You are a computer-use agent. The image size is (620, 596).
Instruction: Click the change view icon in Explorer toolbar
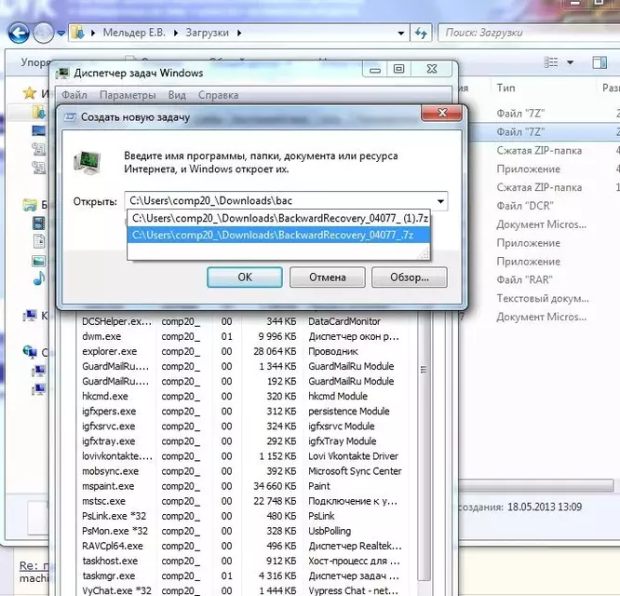(x=551, y=62)
